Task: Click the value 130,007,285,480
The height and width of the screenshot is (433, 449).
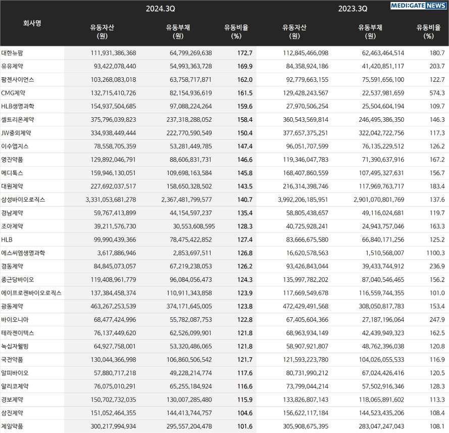Action: point(189,400)
